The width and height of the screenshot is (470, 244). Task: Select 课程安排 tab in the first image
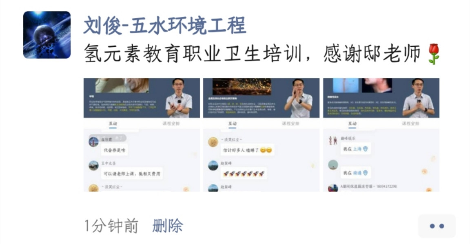[x=171, y=123]
